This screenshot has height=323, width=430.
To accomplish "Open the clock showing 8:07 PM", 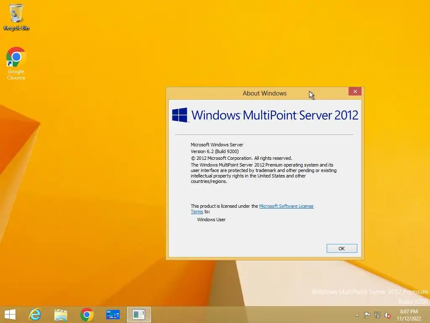I will point(409,315).
